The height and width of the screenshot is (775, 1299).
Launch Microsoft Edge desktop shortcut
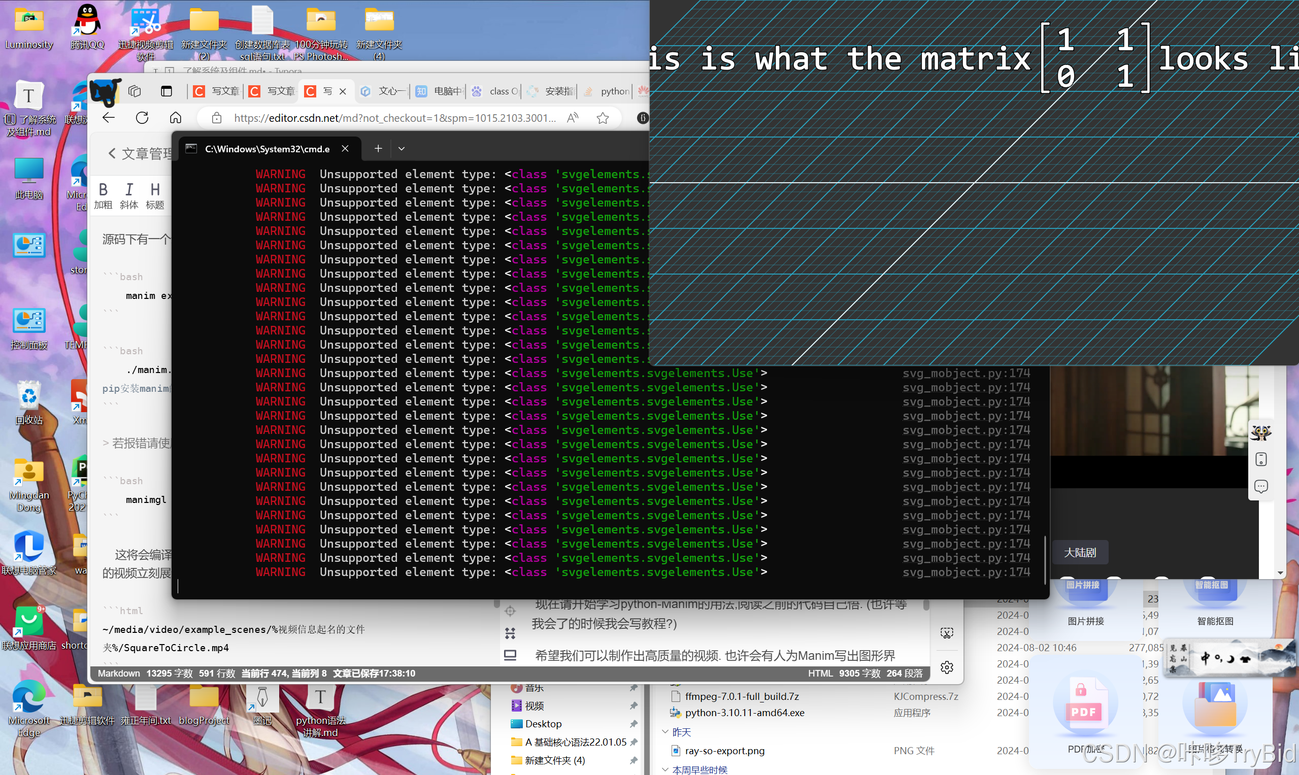29,709
